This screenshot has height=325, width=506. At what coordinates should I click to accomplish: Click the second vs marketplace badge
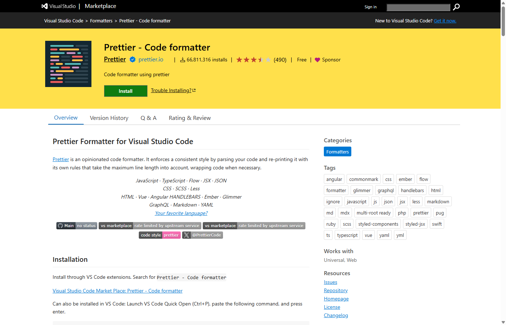coord(254,226)
